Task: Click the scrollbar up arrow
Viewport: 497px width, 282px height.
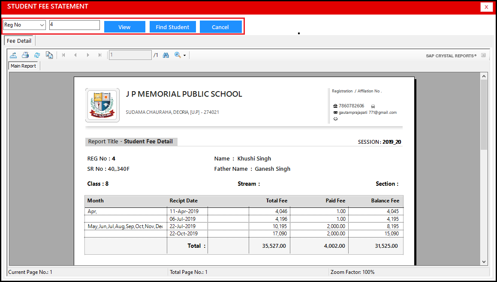Action: [484, 76]
